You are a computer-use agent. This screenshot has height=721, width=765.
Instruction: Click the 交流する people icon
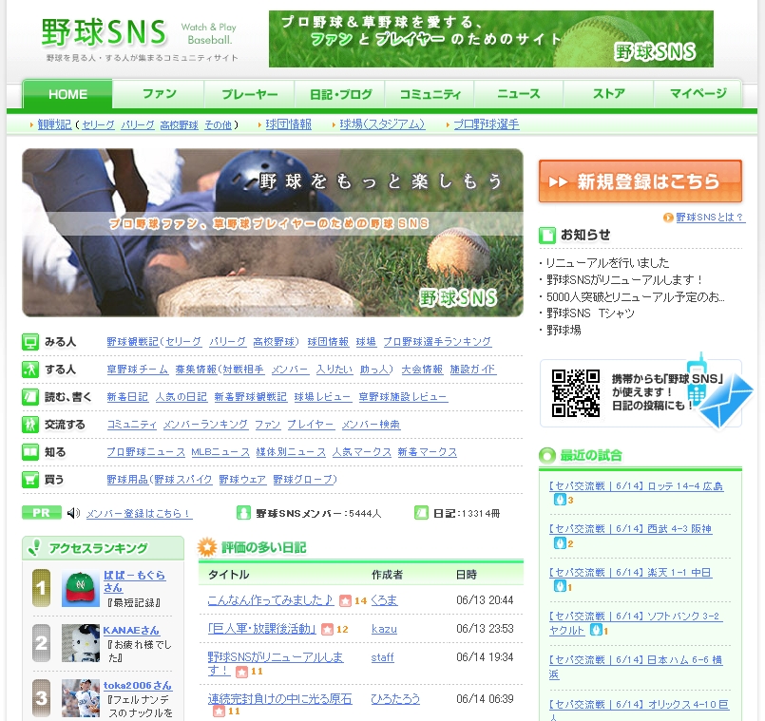tap(29, 425)
